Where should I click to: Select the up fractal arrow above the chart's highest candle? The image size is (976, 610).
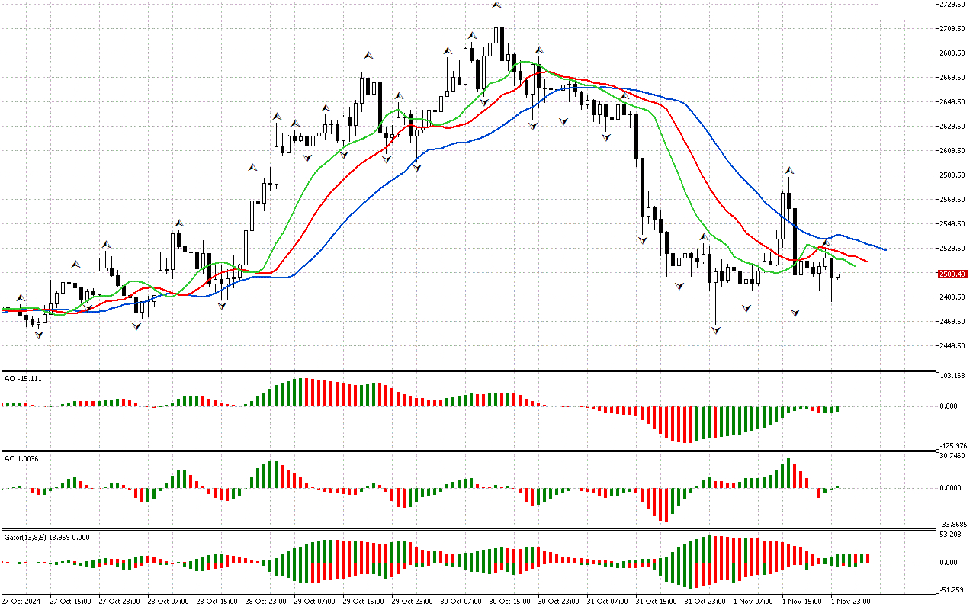496,5
